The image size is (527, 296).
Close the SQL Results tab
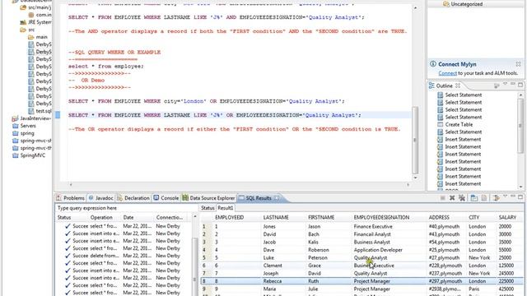[277, 198]
